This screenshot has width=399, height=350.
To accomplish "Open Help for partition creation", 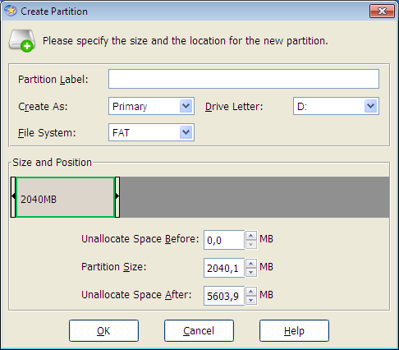I will click(294, 331).
